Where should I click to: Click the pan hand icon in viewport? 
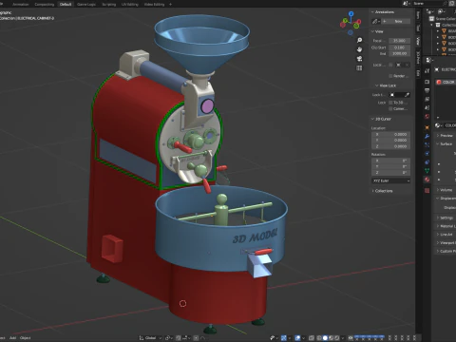point(359,49)
